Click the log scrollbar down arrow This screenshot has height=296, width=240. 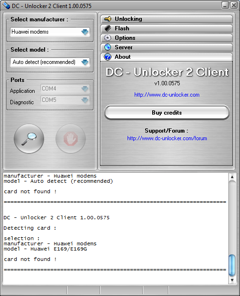pyautogui.click(x=232, y=280)
